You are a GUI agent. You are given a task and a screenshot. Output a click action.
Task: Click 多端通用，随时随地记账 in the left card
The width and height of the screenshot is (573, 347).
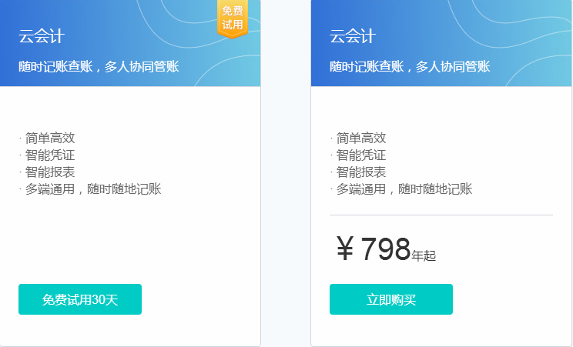pos(93,189)
